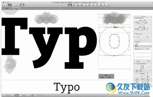
Task: Toggle the preview eye button
Action: [x=17, y=95]
